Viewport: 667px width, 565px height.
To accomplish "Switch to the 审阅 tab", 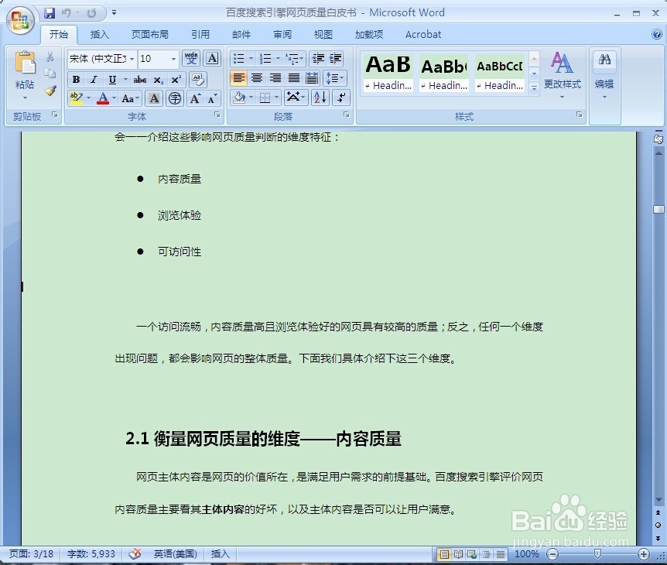I will coord(282,35).
